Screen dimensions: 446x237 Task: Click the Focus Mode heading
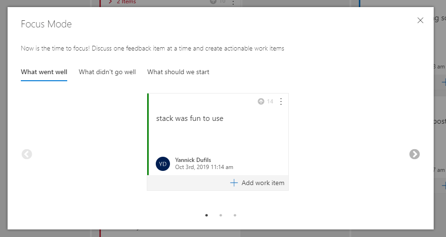46,24
